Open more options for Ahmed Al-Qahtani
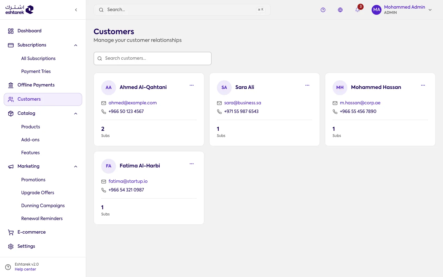The image size is (443, 277). coord(192,85)
